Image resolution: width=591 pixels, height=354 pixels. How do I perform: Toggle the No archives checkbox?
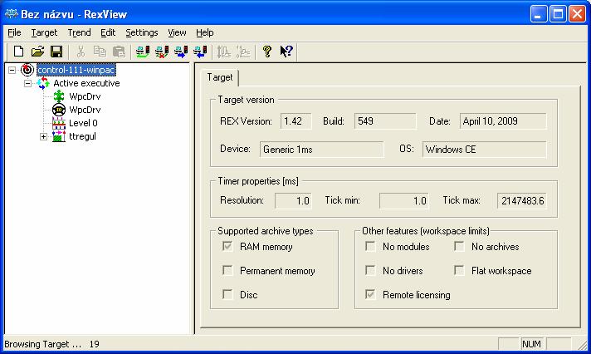[x=459, y=247]
